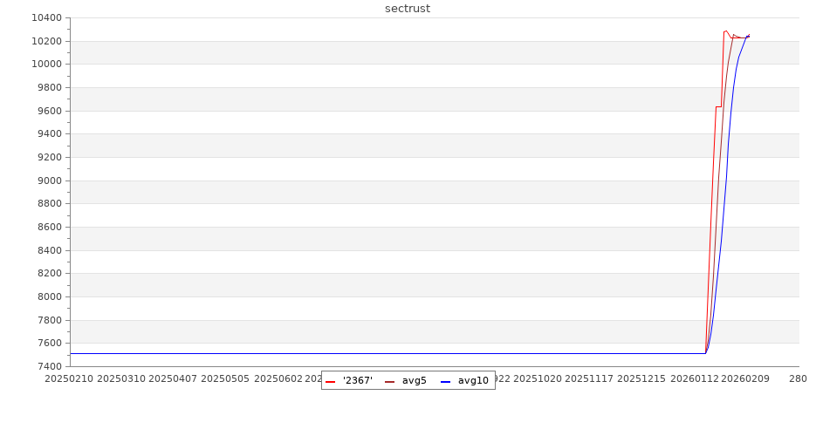Click the red line's peak near 10300
The height and width of the screenshot is (436, 816).
(725, 31)
